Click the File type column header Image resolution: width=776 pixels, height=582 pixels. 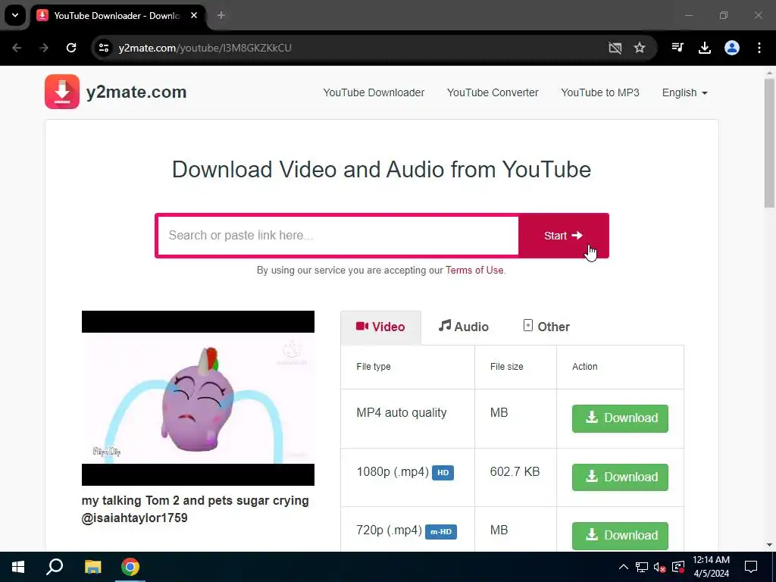374,367
